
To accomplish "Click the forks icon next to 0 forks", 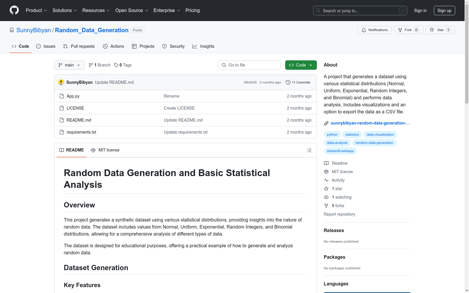I will [326, 206].
